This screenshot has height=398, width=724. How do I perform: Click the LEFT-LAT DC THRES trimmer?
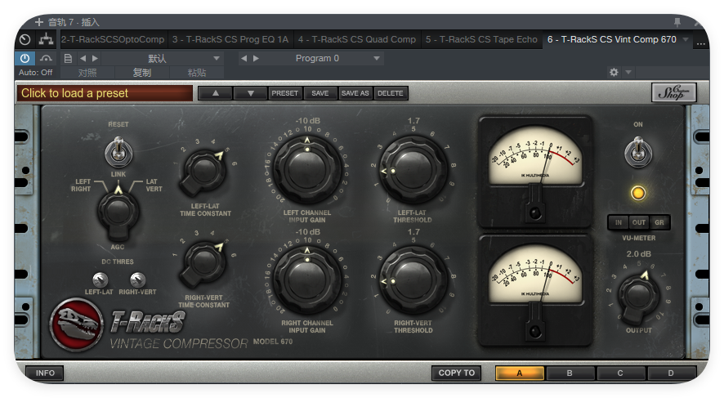coord(101,279)
